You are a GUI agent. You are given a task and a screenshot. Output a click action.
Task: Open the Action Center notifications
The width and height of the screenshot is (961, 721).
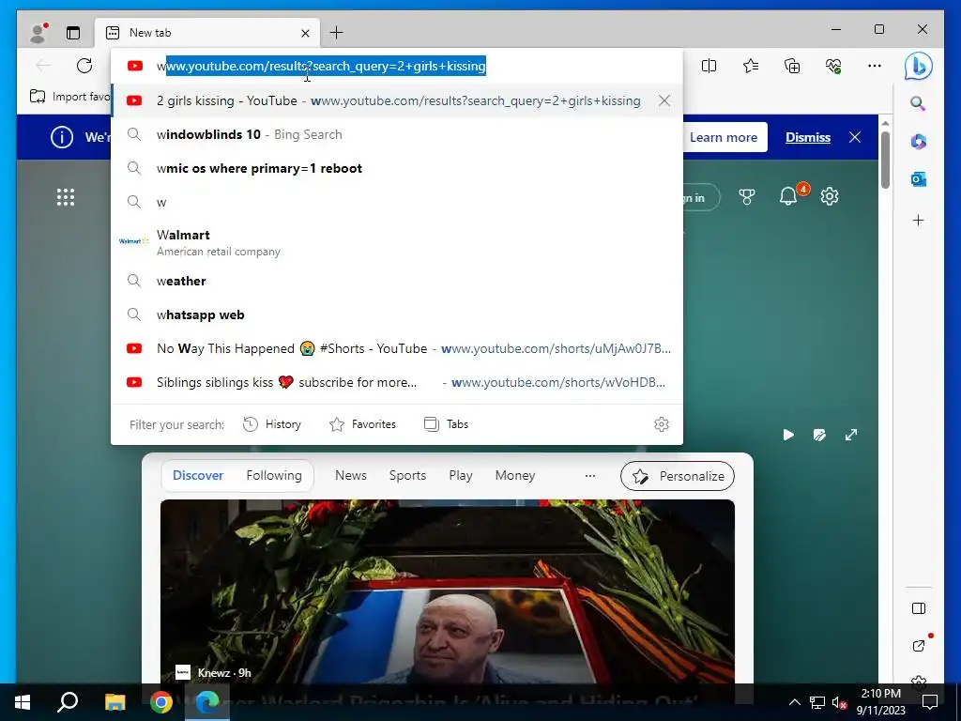pyautogui.click(x=930, y=702)
